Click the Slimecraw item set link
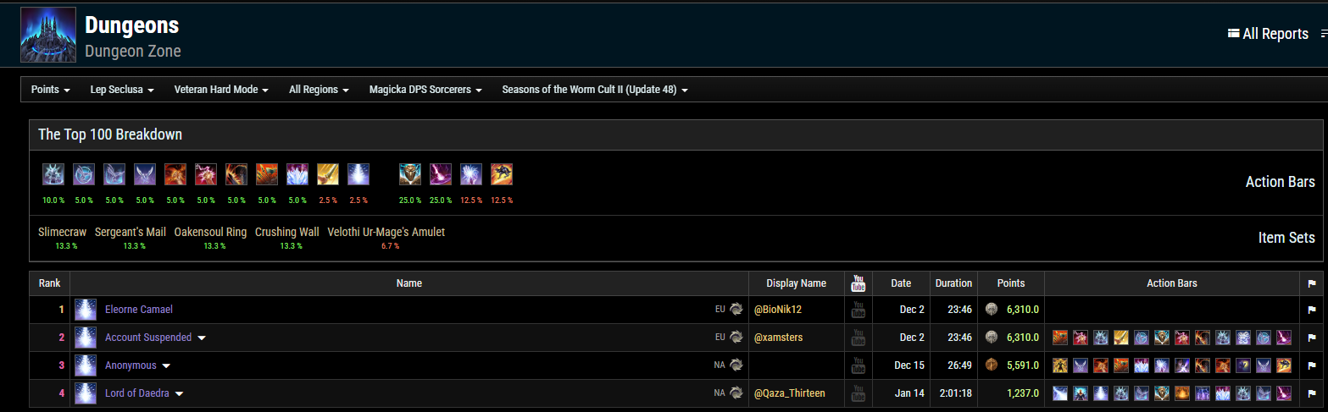 63,232
